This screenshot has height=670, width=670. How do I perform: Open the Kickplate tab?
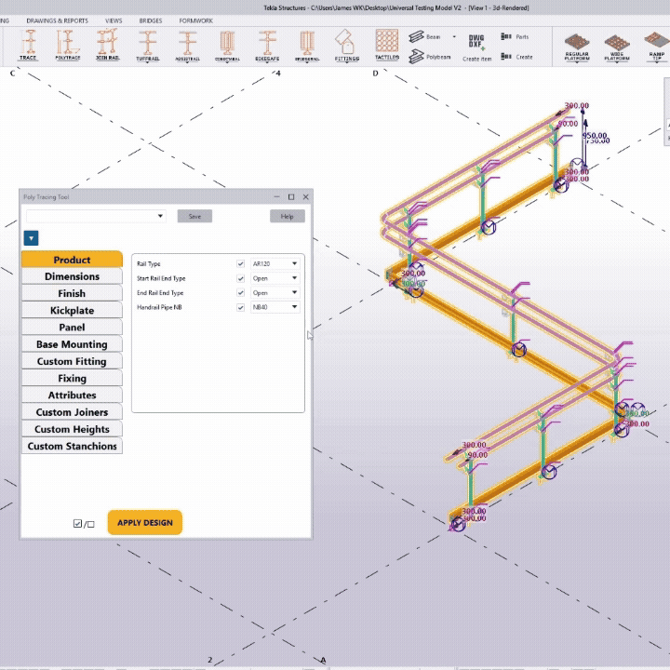[72, 311]
